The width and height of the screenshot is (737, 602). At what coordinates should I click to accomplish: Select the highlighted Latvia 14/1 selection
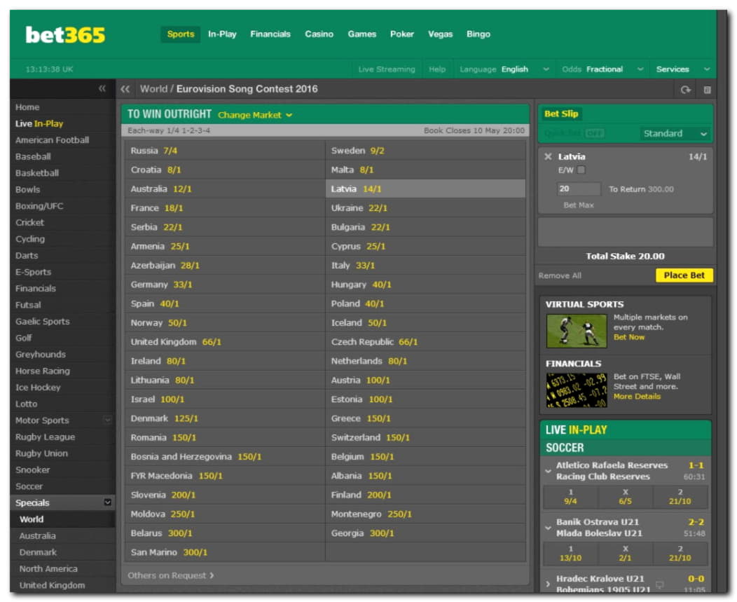[x=425, y=189]
